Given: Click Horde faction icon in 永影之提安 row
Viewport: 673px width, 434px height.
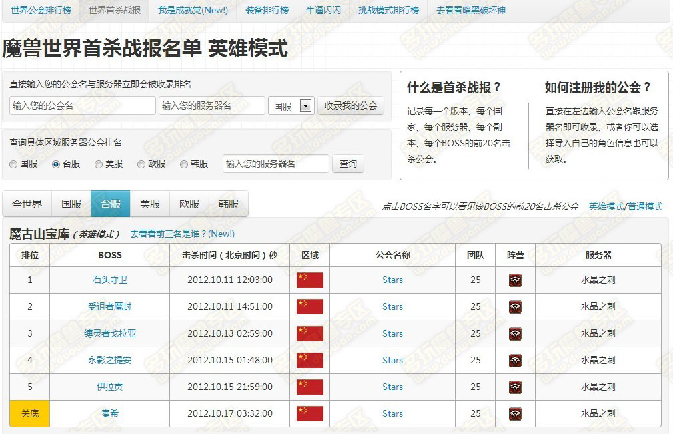Looking at the screenshot, I should (515, 361).
